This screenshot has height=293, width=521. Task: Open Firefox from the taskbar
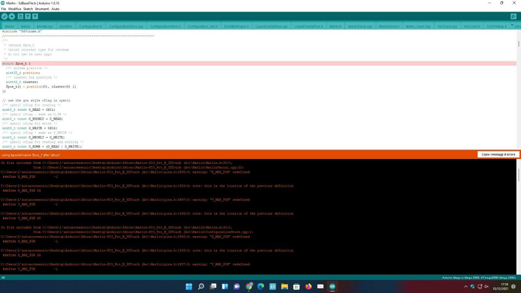(x=308, y=286)
